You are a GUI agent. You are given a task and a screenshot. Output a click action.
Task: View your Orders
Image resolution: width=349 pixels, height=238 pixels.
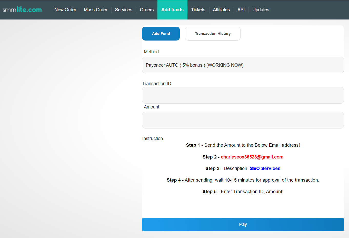[146, 10]
